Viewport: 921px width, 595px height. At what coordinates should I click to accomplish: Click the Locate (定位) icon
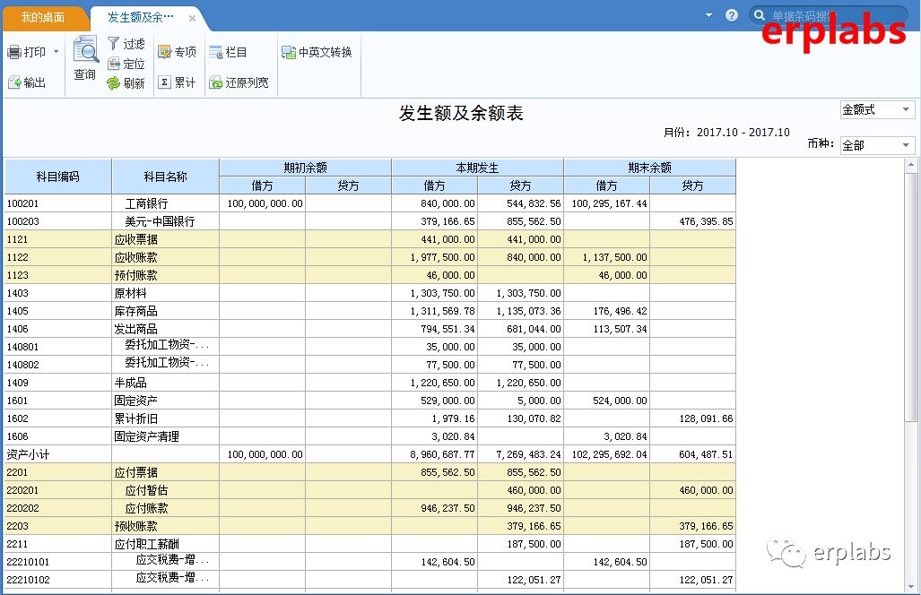114,64
